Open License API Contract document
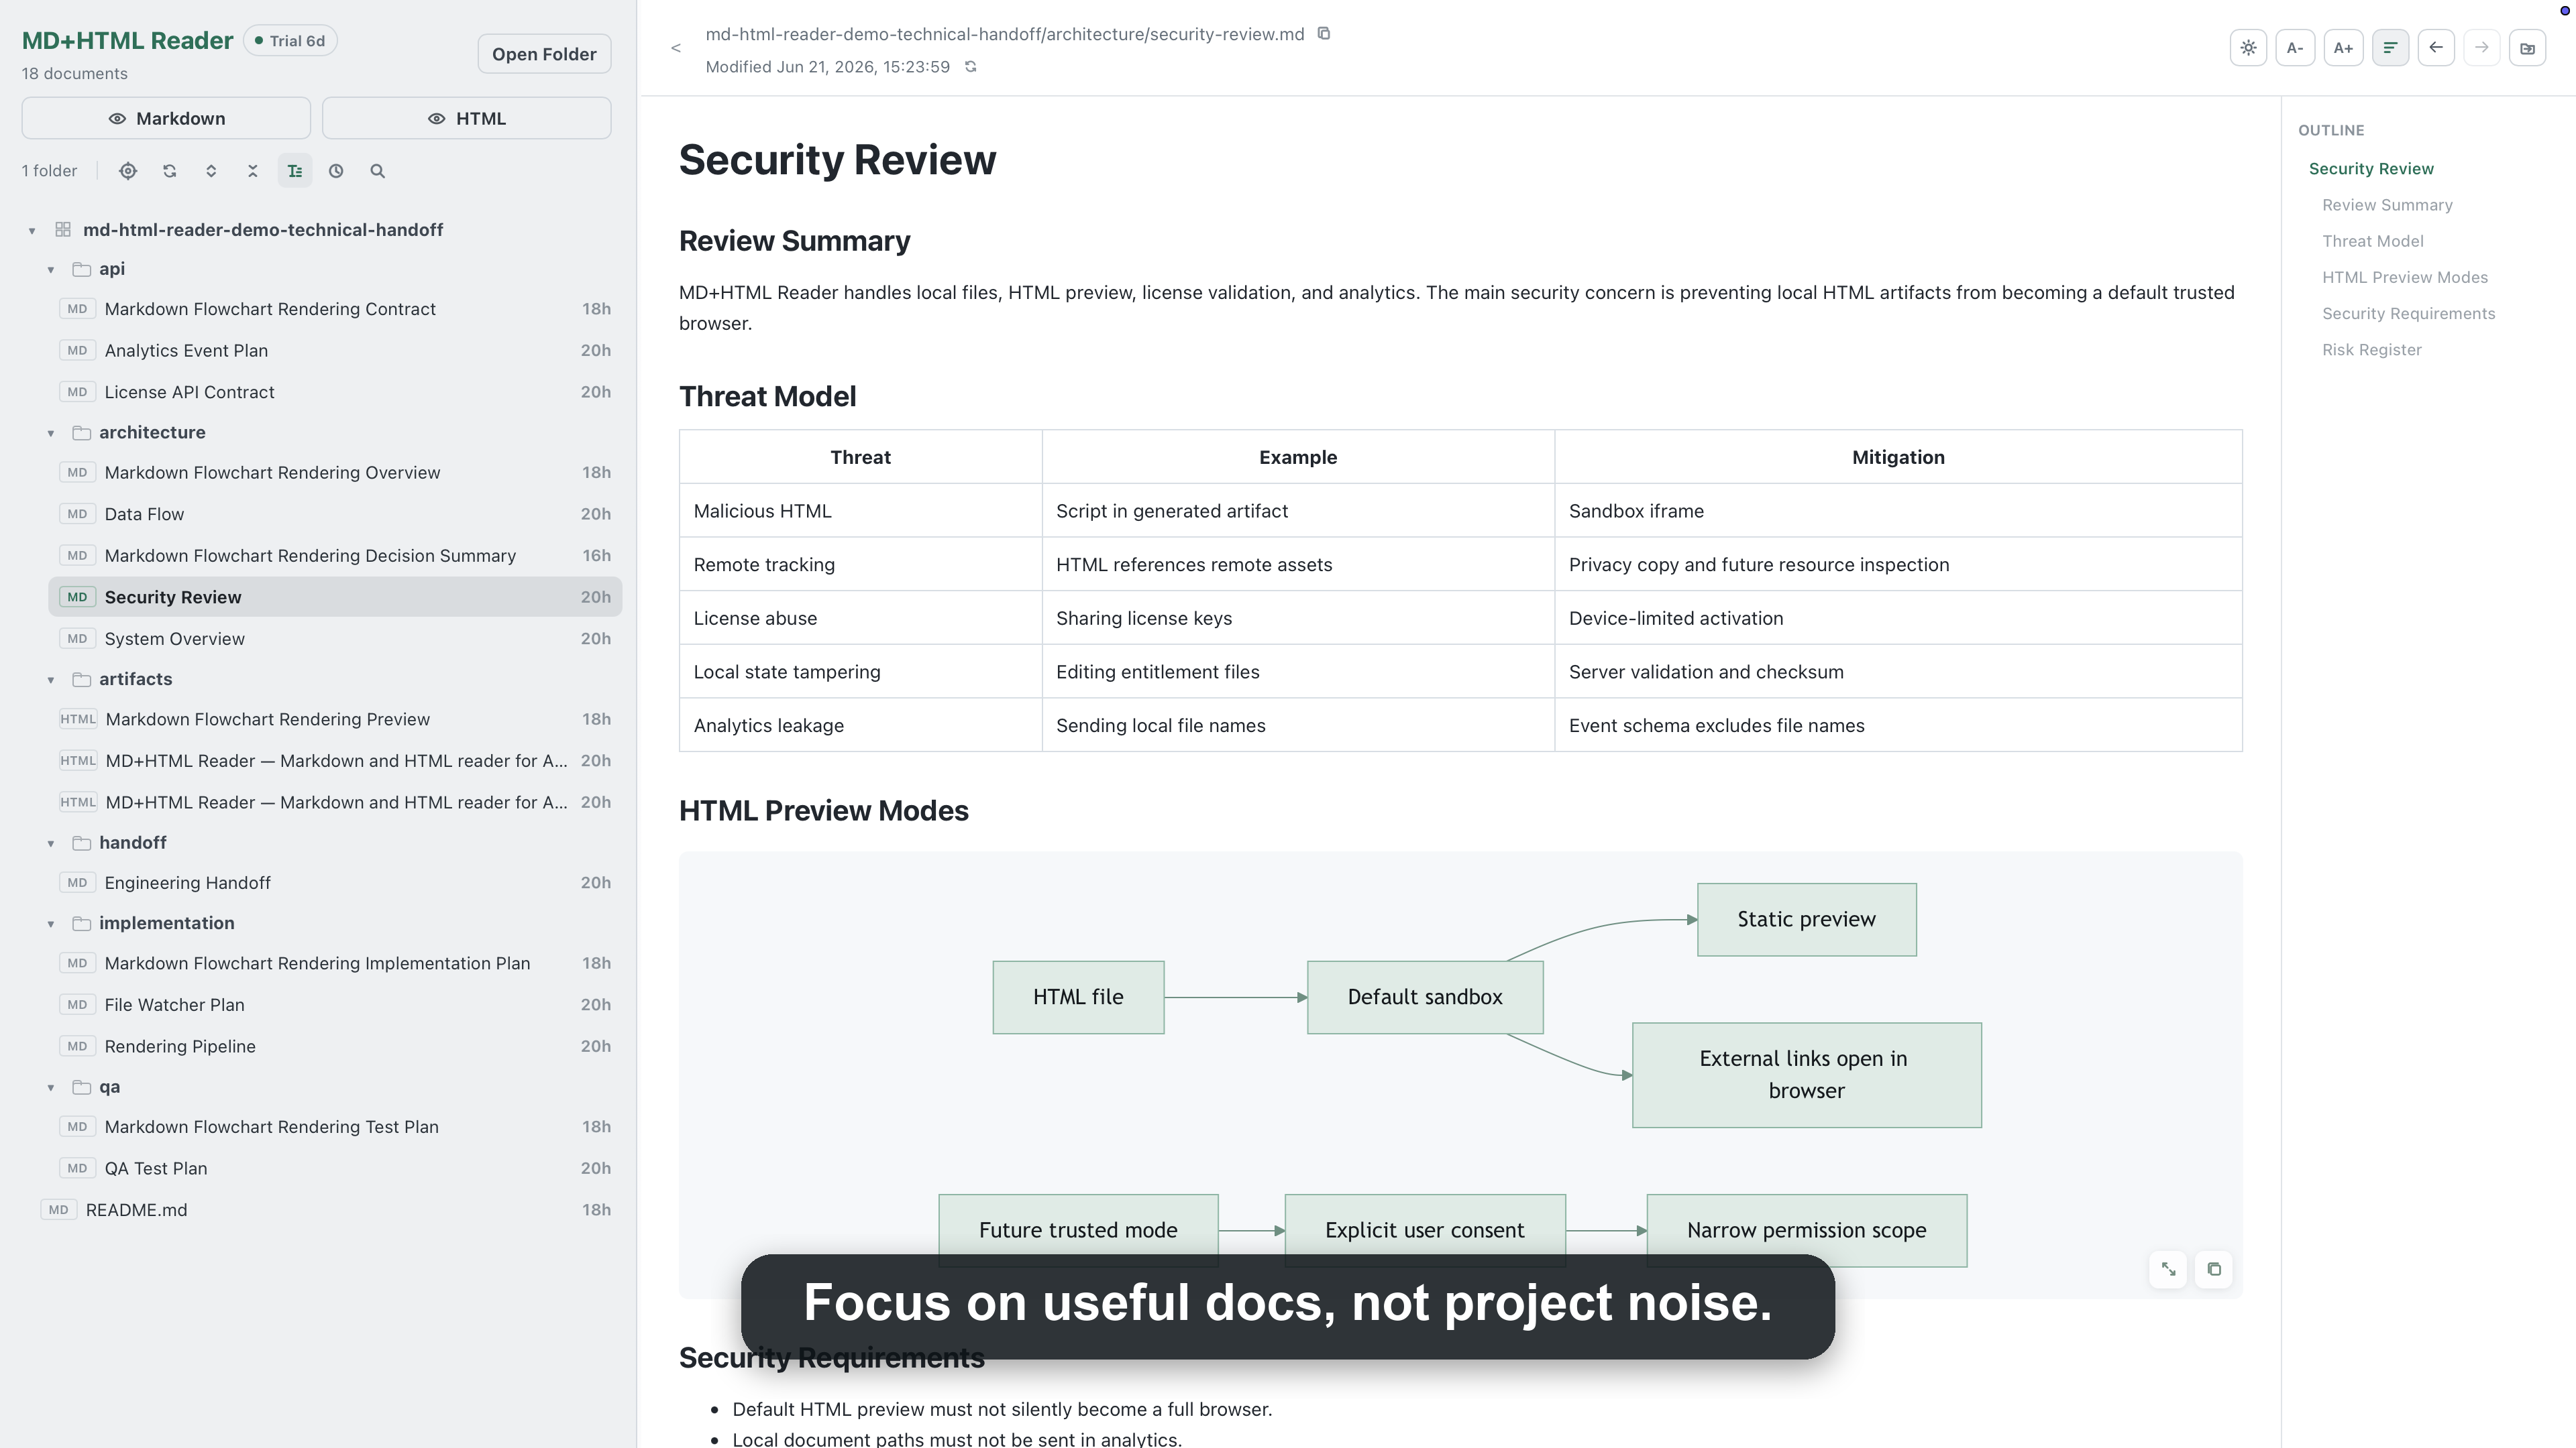The height and width of the screenshot is (1448, 2576). click(x=335, y=393)
